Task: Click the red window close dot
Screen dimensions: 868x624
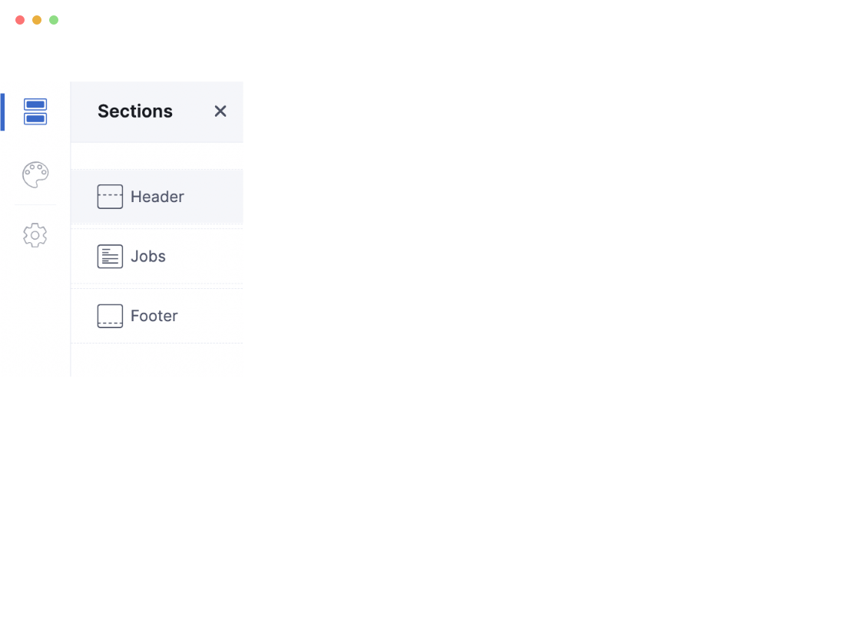Action: (20, 20)
